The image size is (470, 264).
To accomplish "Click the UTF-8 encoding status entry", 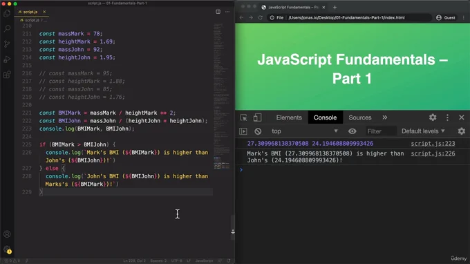I will tap(176, 261).
